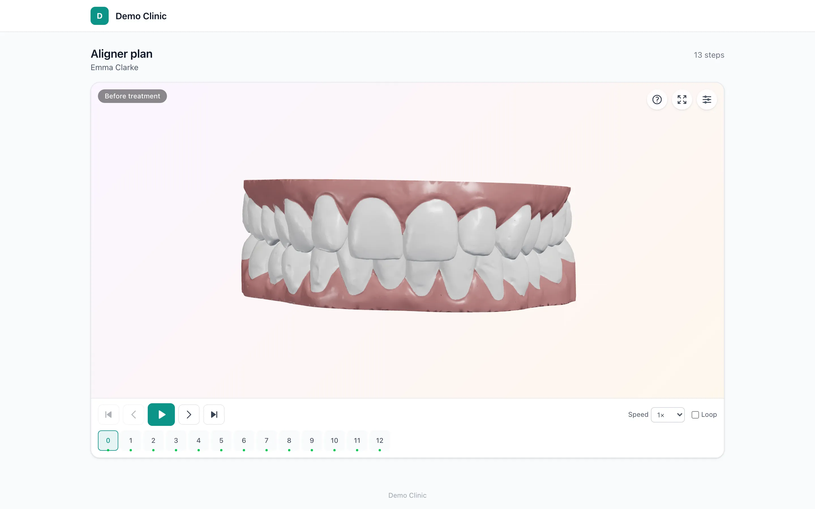The width and height of the screenshot is (815, 509).
Task: Jump to step 3 marker
Action: tap(176, 440)
